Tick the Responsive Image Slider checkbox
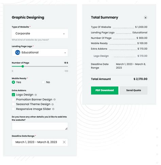This screenshot has height=165, width=161. pyautogui.click(x=13, y=109)
